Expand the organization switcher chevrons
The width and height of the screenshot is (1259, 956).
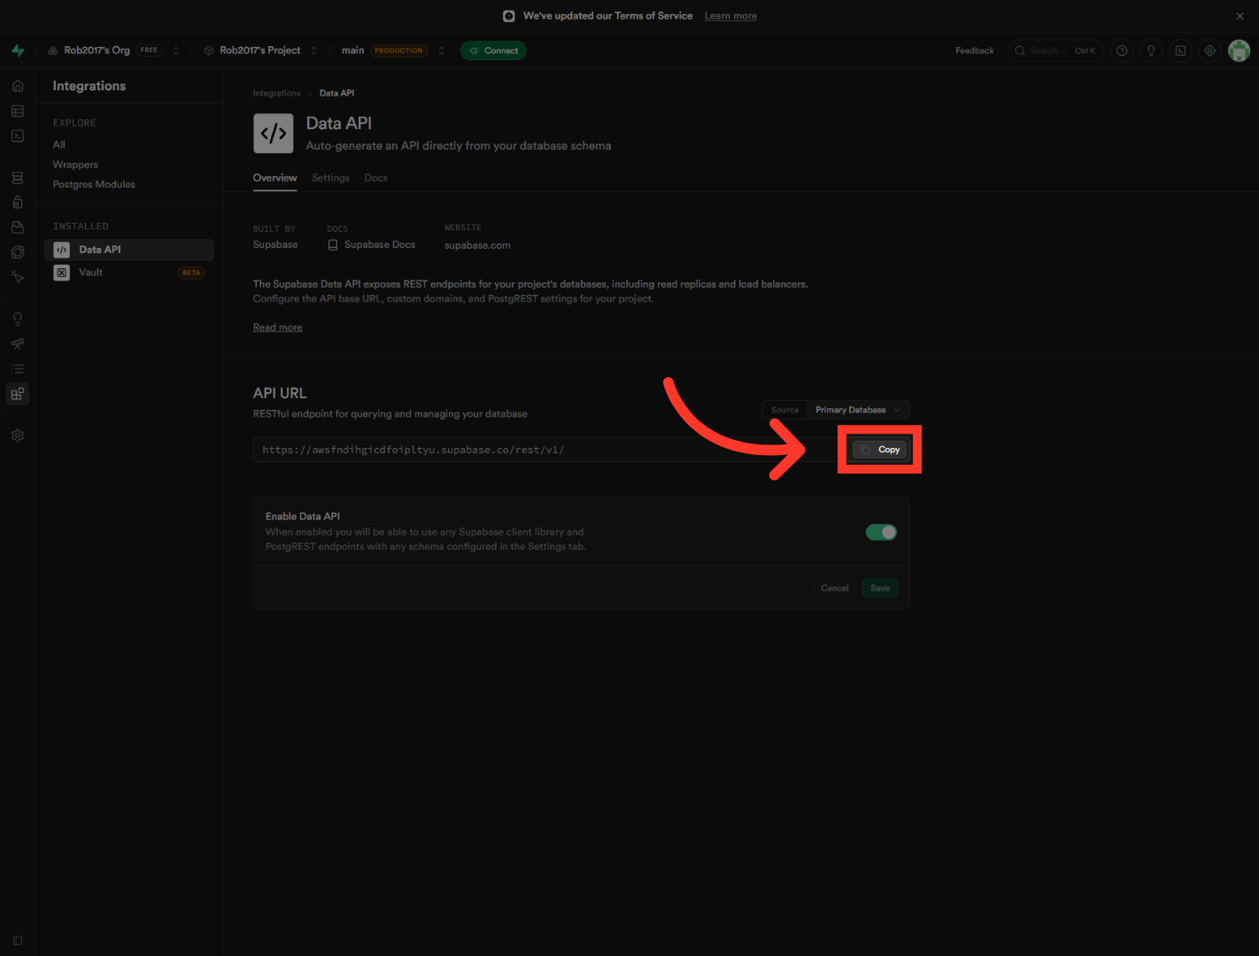tap(176, 50)
